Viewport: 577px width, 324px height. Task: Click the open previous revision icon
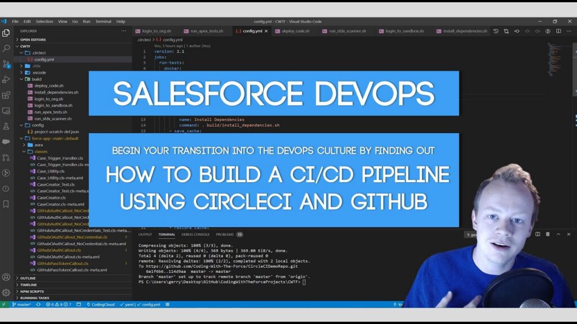coord(517,31)
